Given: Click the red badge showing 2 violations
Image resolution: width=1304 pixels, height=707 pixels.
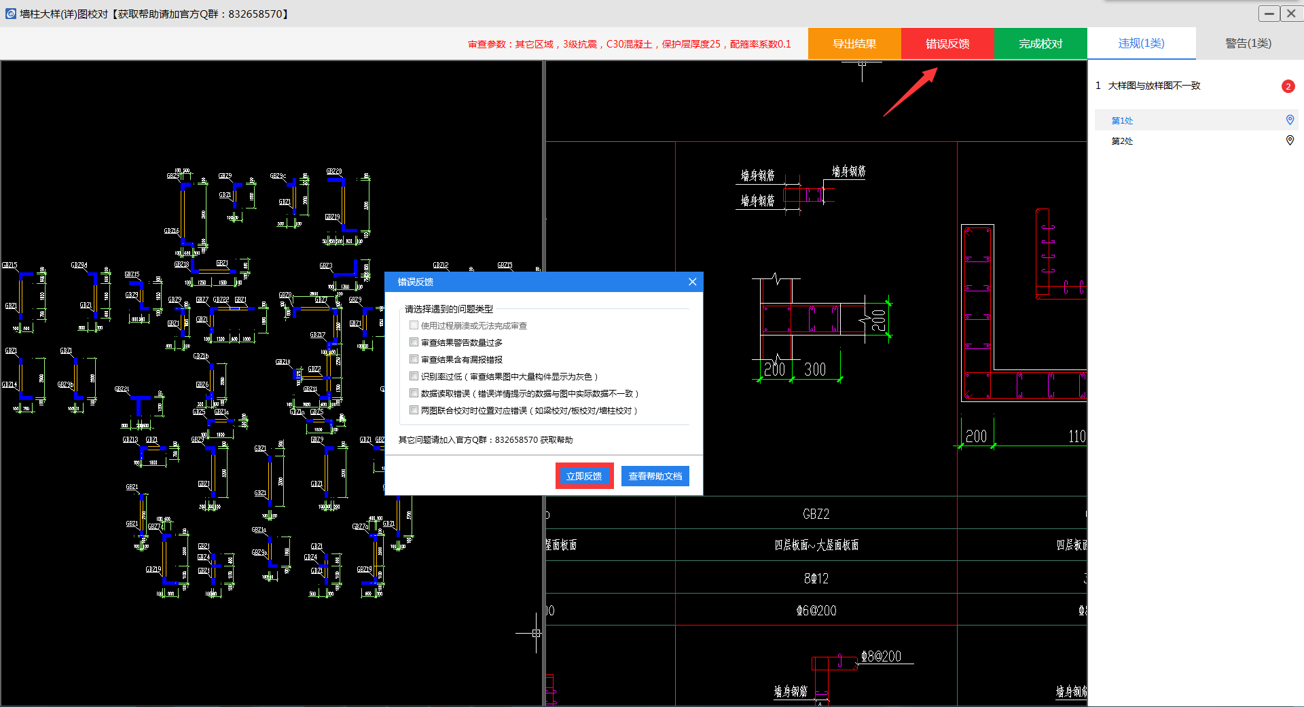Looking at the screenshot, I should 1288,86.
